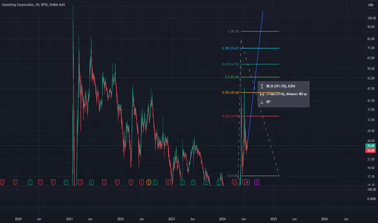Click the 2021 label on time axis
The width and height of the screenshot is (378, 223).
69,219
